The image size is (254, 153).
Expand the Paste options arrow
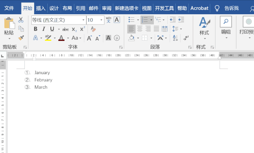click(10, 38)
